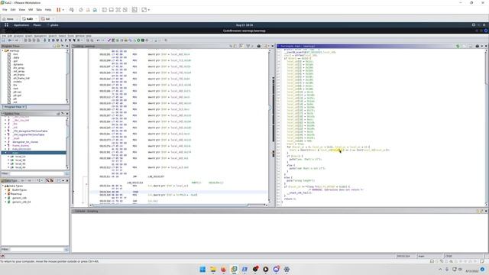Select frame_dummy in Symbol Tree
The image size is (489, 275).
21,146
